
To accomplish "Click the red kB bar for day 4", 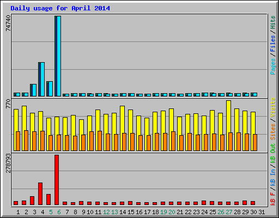I will [x=40, y=194].
